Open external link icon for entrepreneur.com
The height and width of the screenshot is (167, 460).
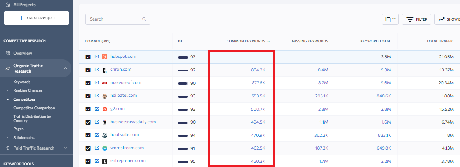pyautogui.click(x=96, y=161)
